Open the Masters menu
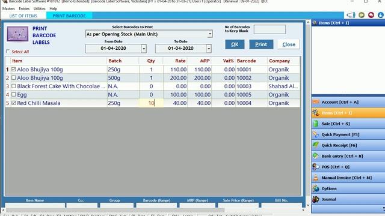The height and width of the screenshot is (216, 385). coord(8,8)
